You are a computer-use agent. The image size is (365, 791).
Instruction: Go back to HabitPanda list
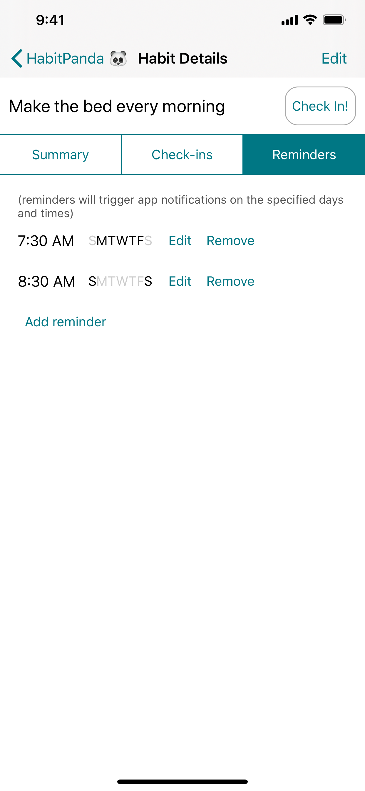pos(65,58)
